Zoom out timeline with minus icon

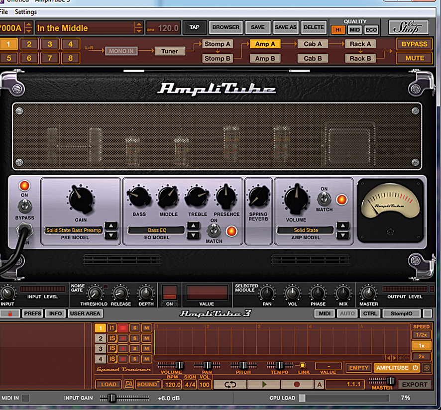pos(407,358)
